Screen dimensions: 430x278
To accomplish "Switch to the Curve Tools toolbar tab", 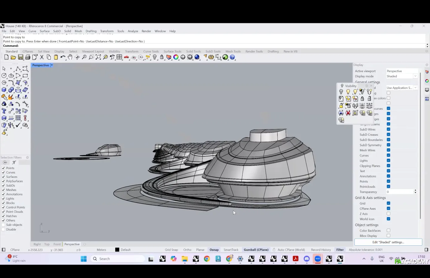I will pos(151,51).
